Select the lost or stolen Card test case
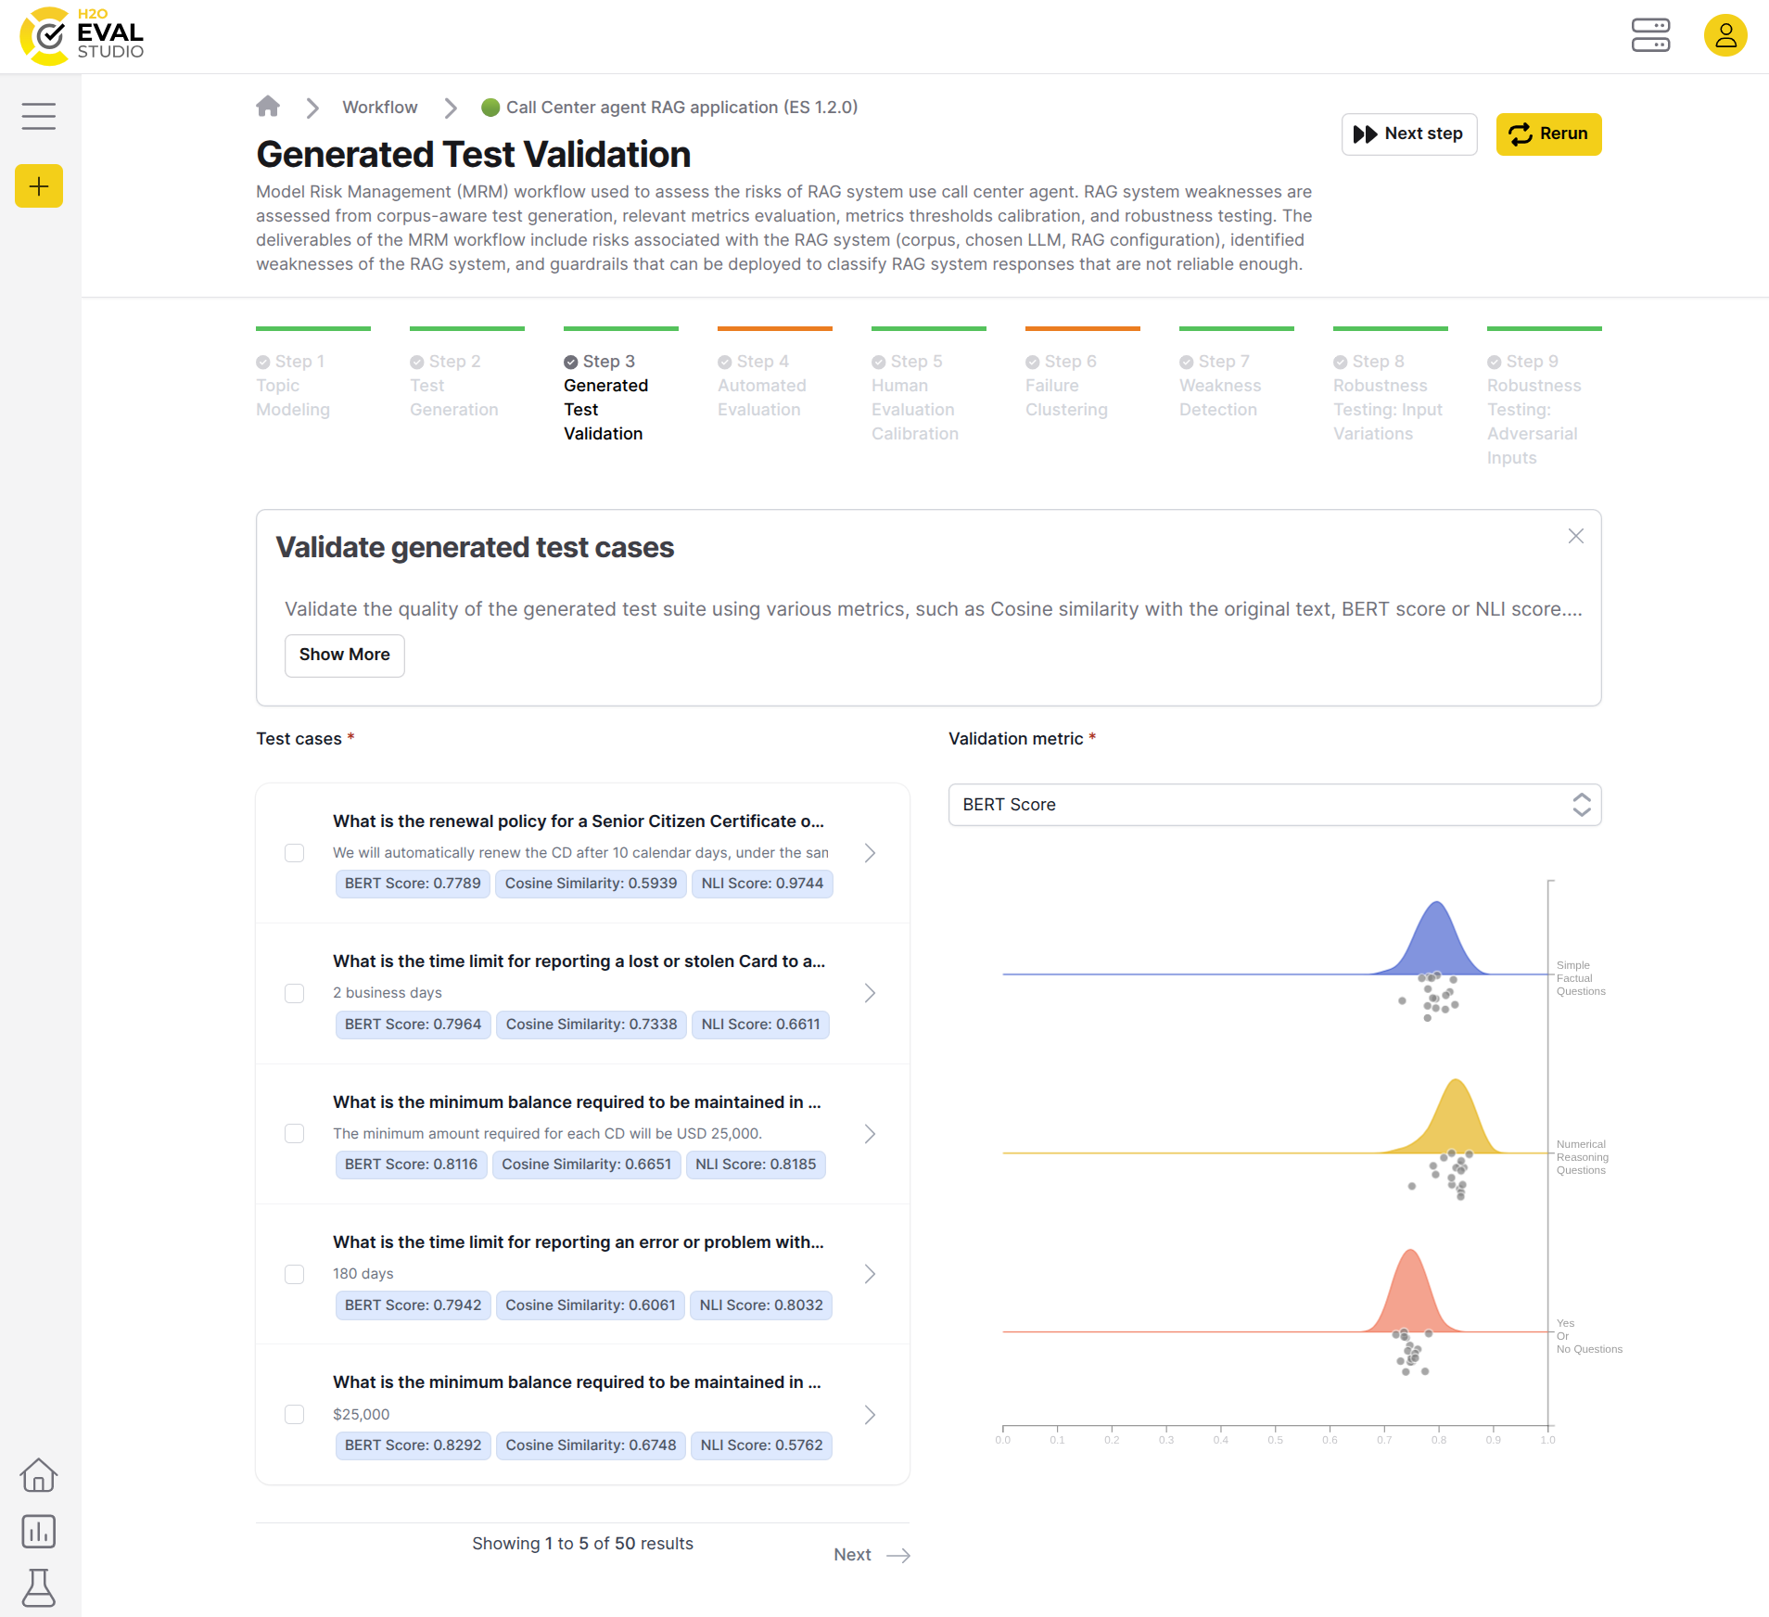Screen dimensions: 1769x1617 [x=295, y=993]
